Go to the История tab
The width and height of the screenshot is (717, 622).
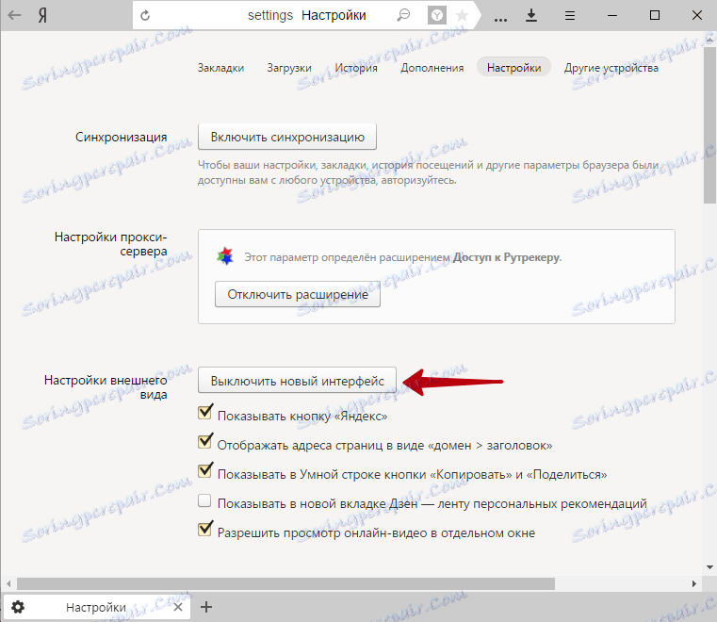pyautogui.click(x=356, y=68)
